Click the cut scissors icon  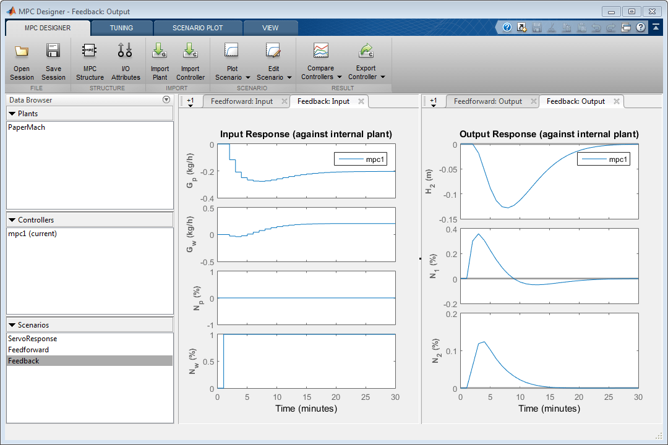click(x=552, y=28)
